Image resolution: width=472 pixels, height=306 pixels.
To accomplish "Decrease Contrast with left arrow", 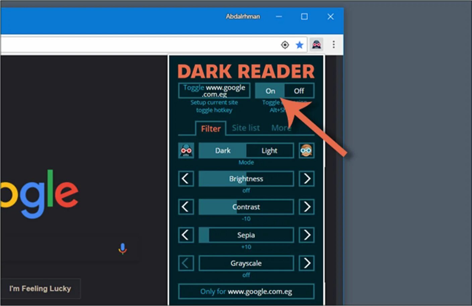I will click(186, 207).
